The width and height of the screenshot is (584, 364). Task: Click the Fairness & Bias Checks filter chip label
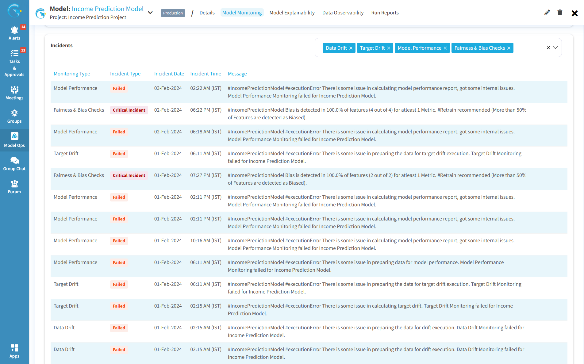tap(479, 48)
